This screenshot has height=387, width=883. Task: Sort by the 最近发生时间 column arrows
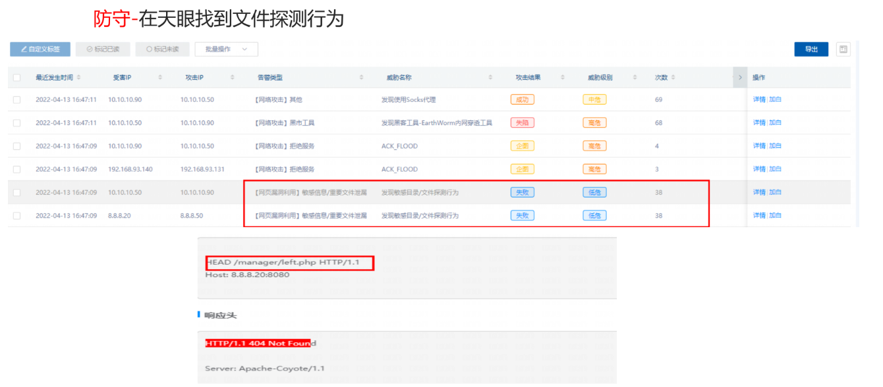[x=79, y=78]
